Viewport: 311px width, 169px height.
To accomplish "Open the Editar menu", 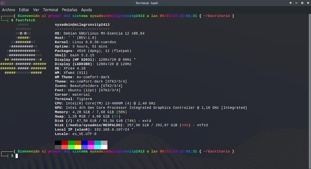I will (24, 10).
